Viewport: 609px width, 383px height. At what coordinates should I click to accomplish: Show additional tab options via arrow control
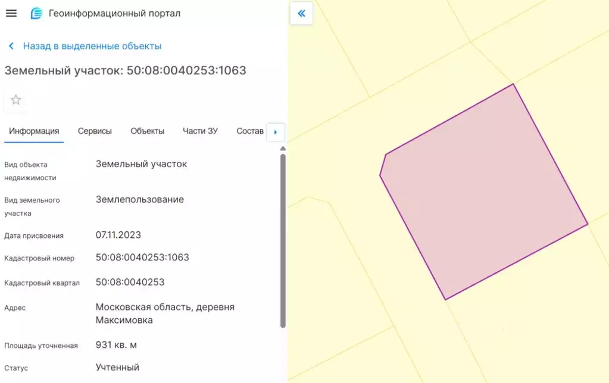click(276, 131)
